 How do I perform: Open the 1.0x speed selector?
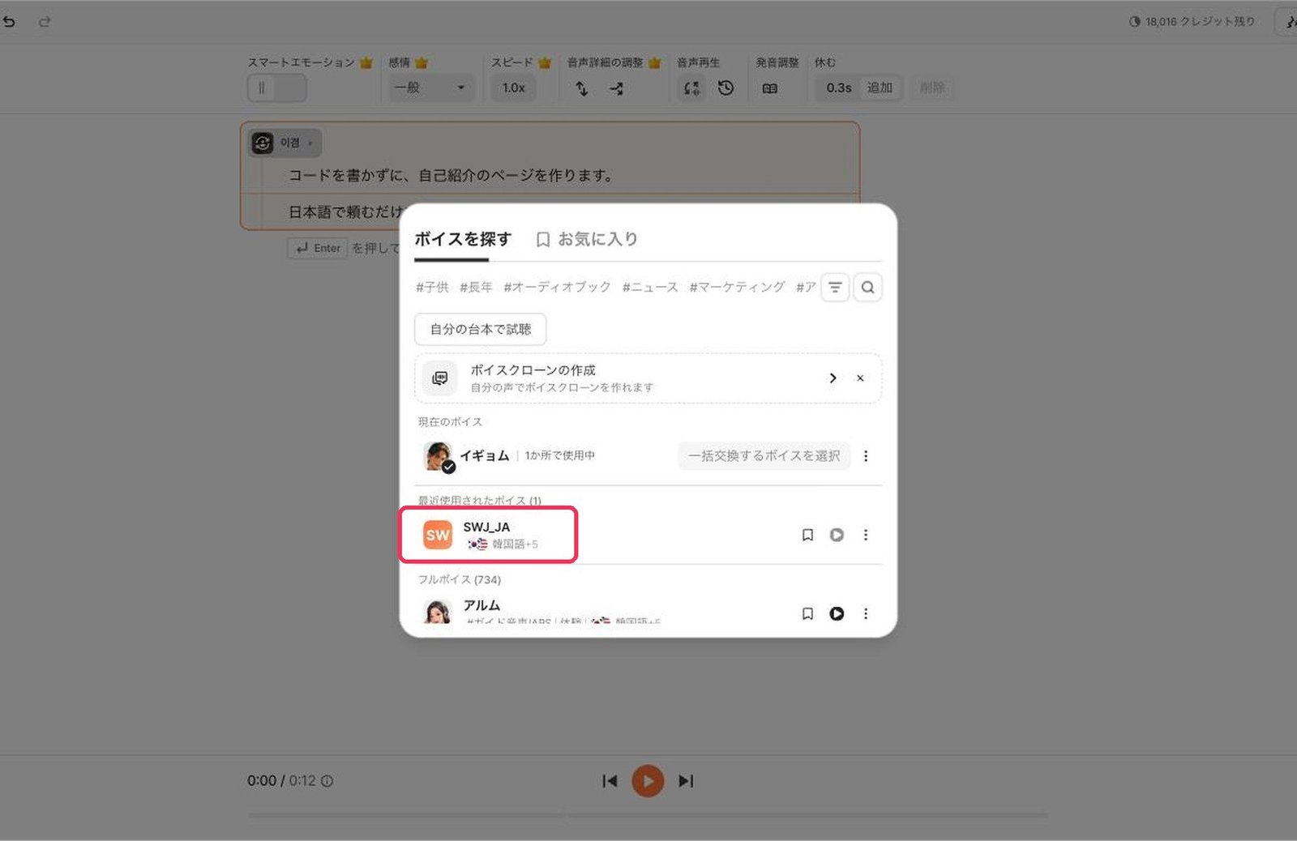[513, 88]
